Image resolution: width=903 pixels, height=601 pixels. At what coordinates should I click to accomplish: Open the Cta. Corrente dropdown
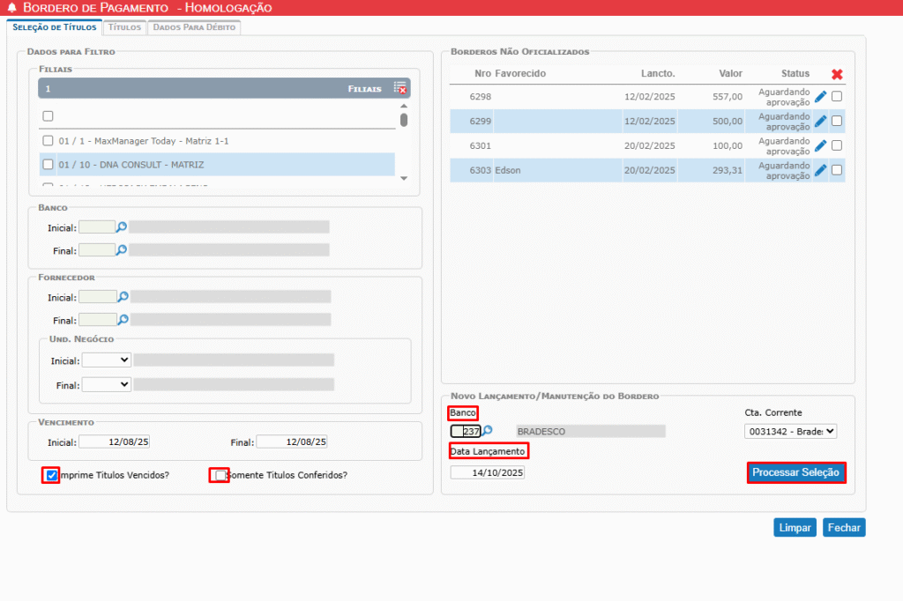tap(790, 431)
